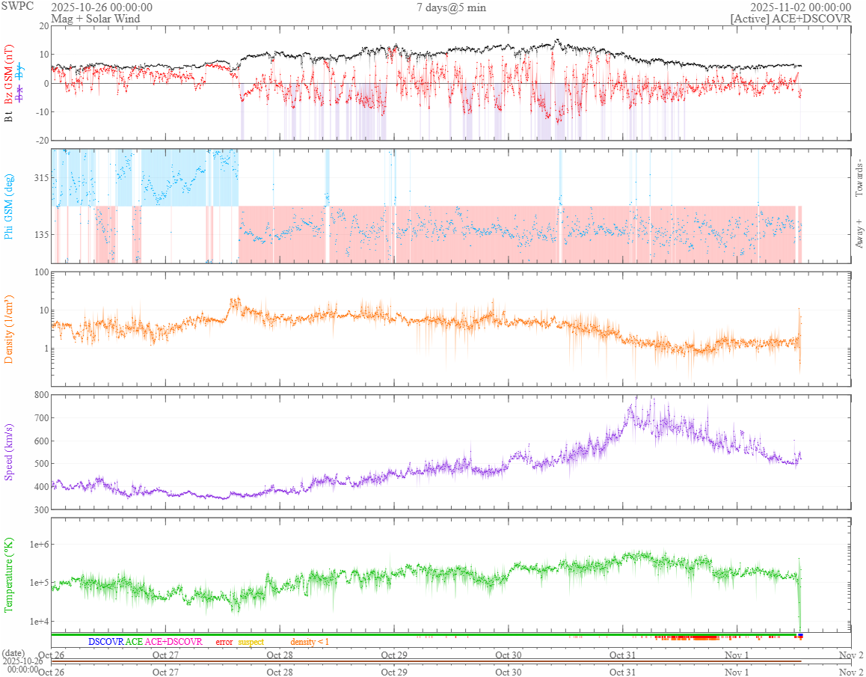Click the yellow suspect legend entry
Viewport: 866px width, 677px height.
point(251,642)
